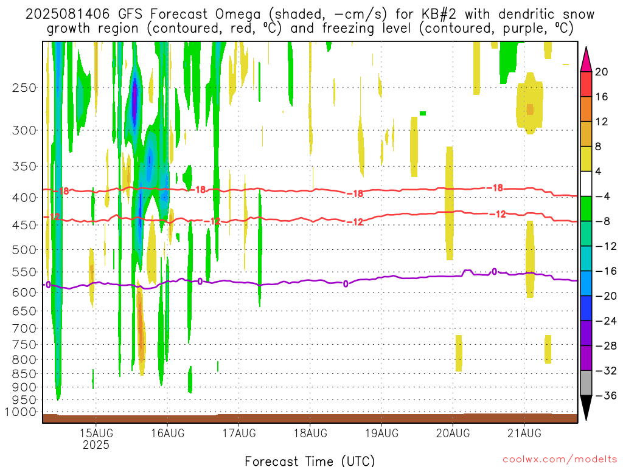
Task: Click the 550 pressure level label
Action: [x=24, y=272]
